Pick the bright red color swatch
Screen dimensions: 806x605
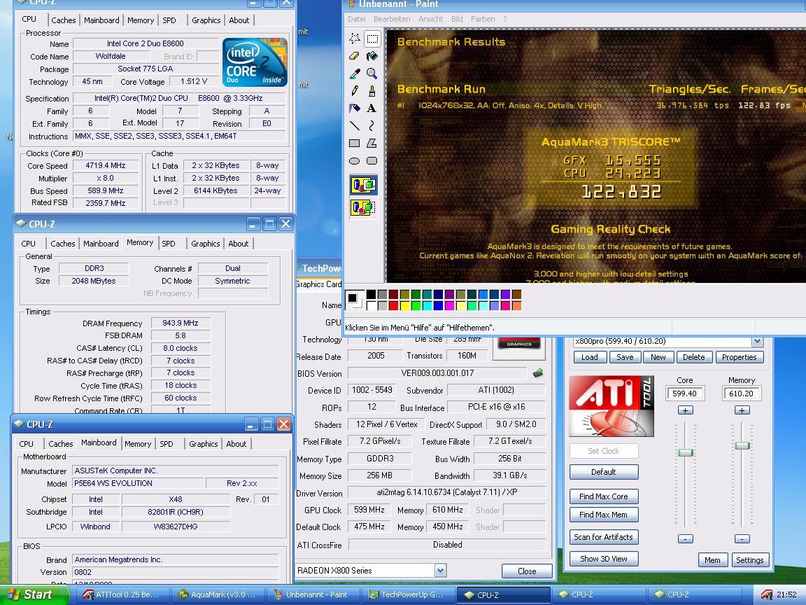393,305
